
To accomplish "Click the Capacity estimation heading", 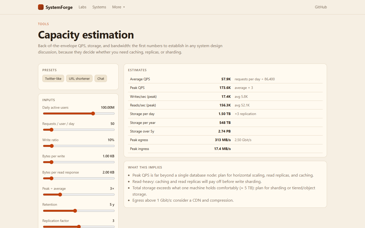I will pyautogui.click(x=86, y=35).
